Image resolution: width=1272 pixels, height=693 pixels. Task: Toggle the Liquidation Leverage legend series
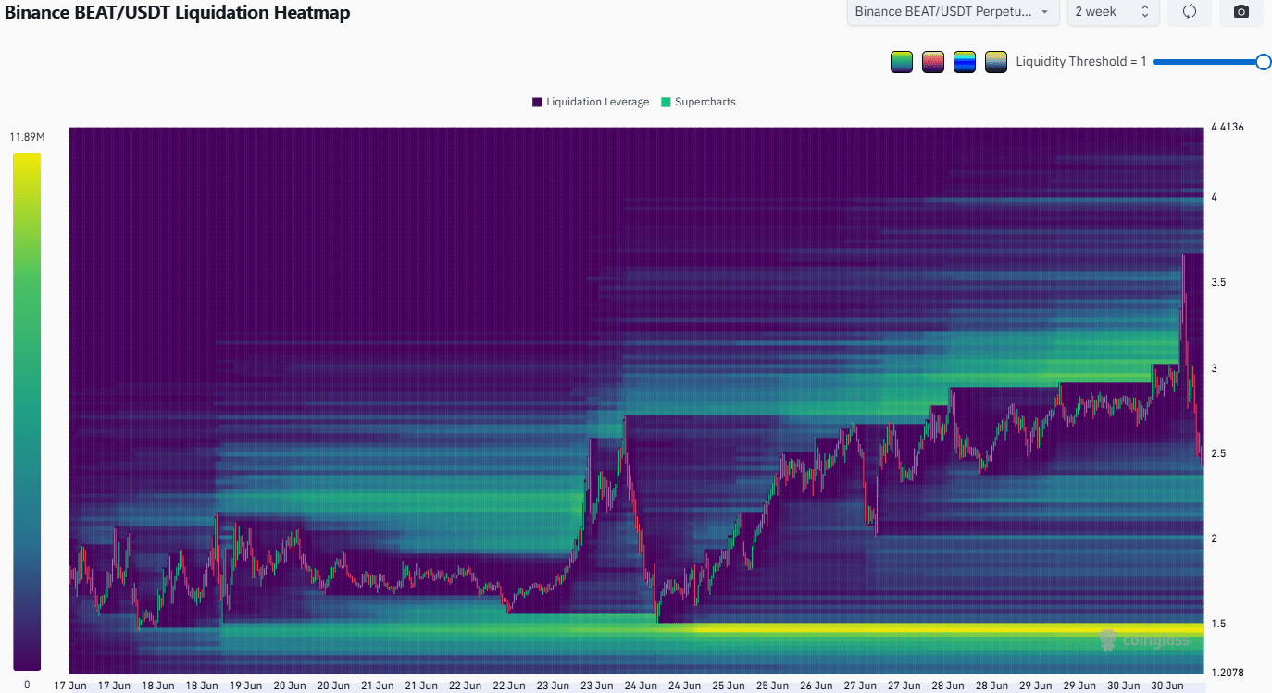click(x=591, y=102)
